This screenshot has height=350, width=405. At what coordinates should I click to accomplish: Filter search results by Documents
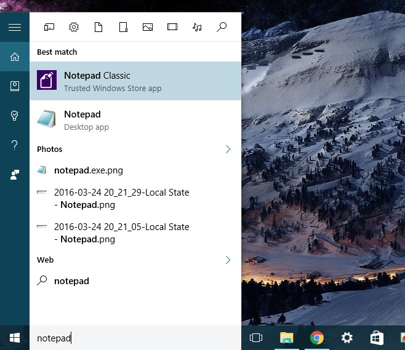[x=98, y=27]
